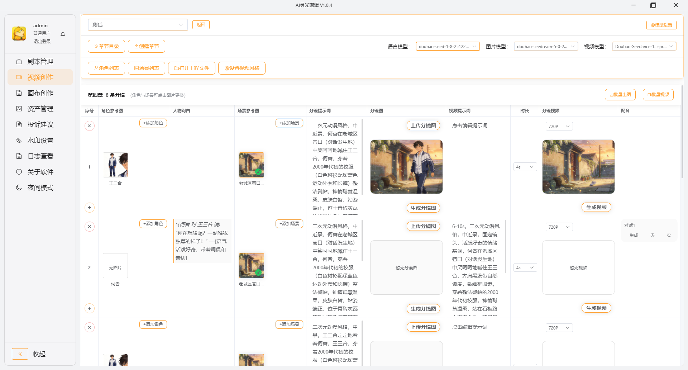Click the 批量出图 button

620,95
